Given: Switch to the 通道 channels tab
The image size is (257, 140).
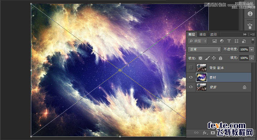Looking at the screenshot, I should point(203,34).
